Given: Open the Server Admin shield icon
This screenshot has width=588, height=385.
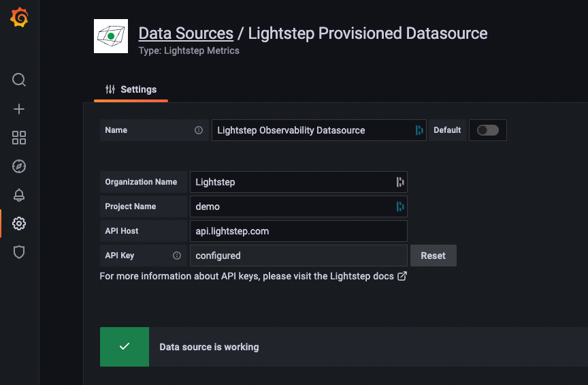Looking at the screenshot, I should click(19, 252).
